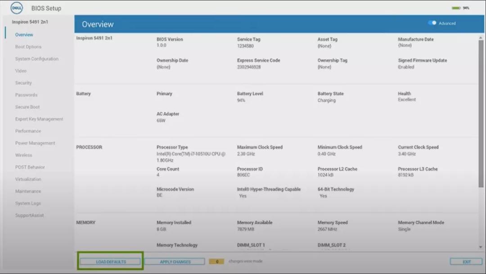This screenshot has width=486, height=274.
Task: Open the Boot Options section
Action: pos(28,47)
